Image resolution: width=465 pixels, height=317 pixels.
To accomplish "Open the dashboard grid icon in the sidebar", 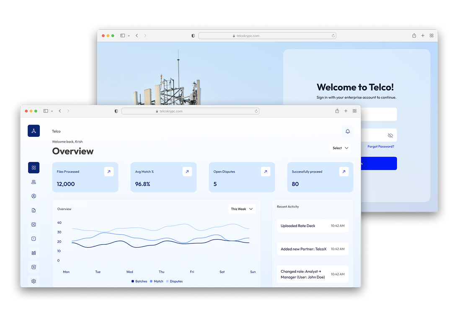I will tap(34, 168).
